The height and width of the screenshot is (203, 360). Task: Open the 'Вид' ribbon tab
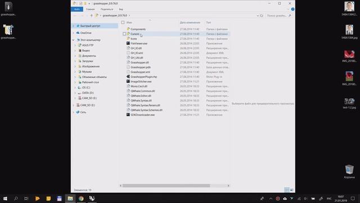pos(121,9)
